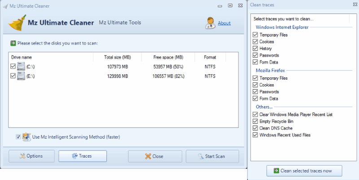Open the About link
This screenshot has width=359, height=180.
224,23
